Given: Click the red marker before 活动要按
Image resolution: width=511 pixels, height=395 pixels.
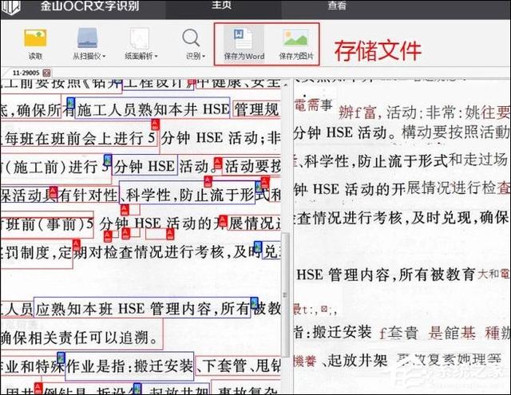Looking at the screenshot, I should click(218, 163).
